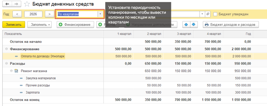Open the organization dropdown arrow

point(202,14)
